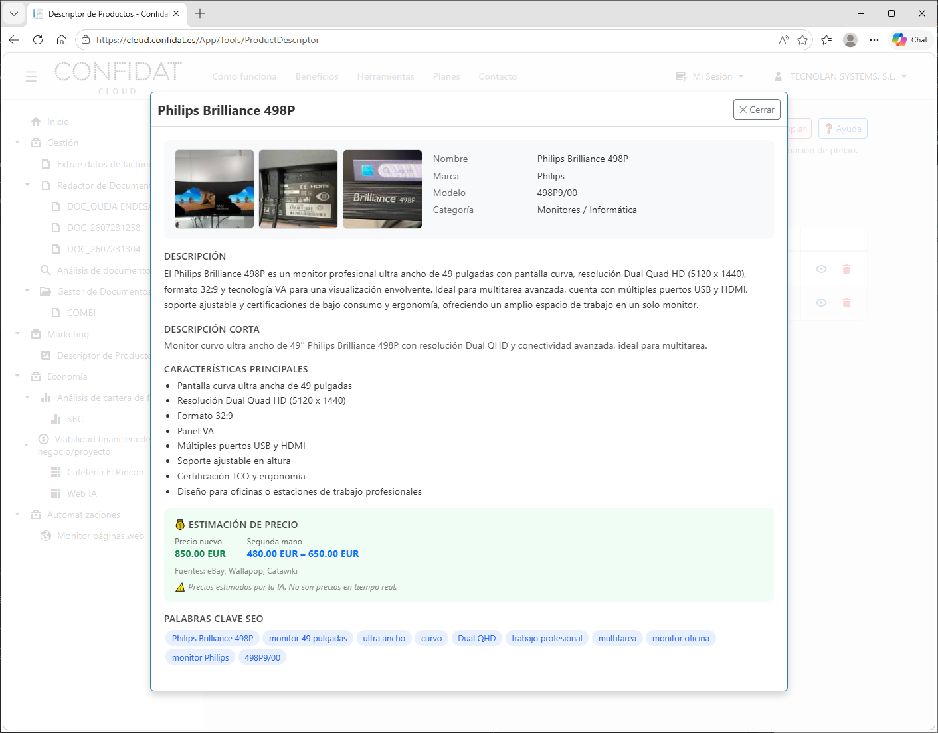Click the browser back arrow
The height and width of the screenshot is (733, 938).
(x=14, y=40)
